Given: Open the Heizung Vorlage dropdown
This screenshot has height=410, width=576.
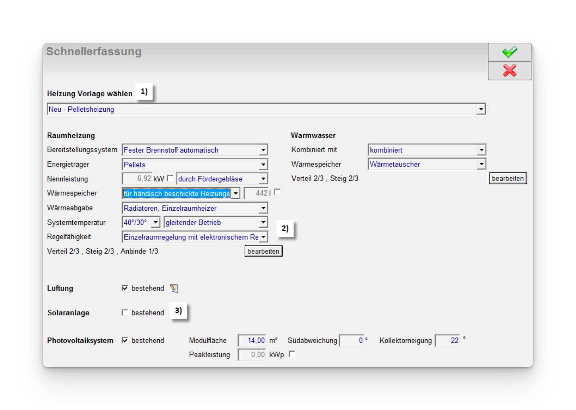Looking at the screenshot, I should tap(481, 109).
